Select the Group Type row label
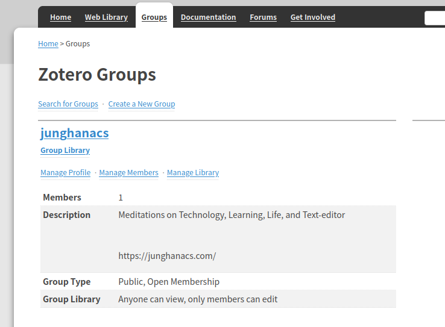Viewport: 445px width, 327px height. coord(67,282)
